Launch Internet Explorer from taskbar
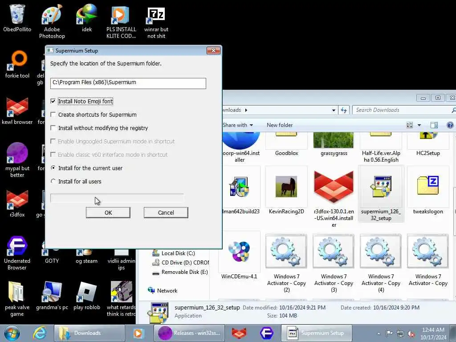 click(x=40, y=333)
